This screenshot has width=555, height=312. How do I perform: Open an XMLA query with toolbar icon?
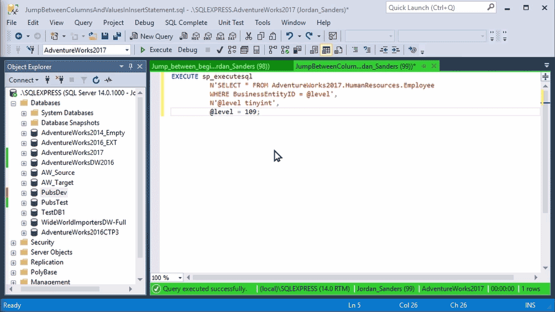click(x=220, y=36)
